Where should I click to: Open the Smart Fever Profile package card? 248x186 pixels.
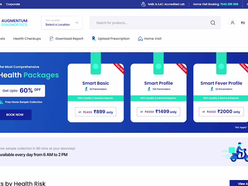[x=221, y=93]
